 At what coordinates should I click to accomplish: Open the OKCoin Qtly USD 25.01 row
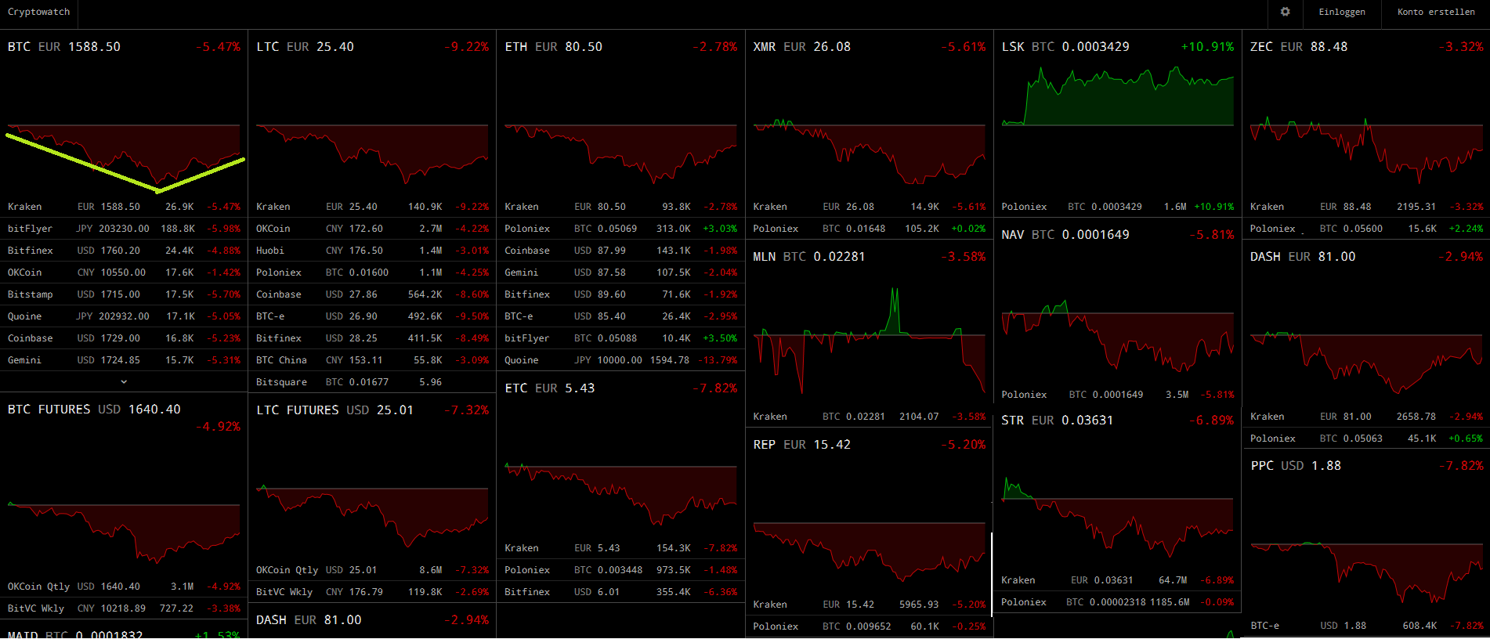372,570
